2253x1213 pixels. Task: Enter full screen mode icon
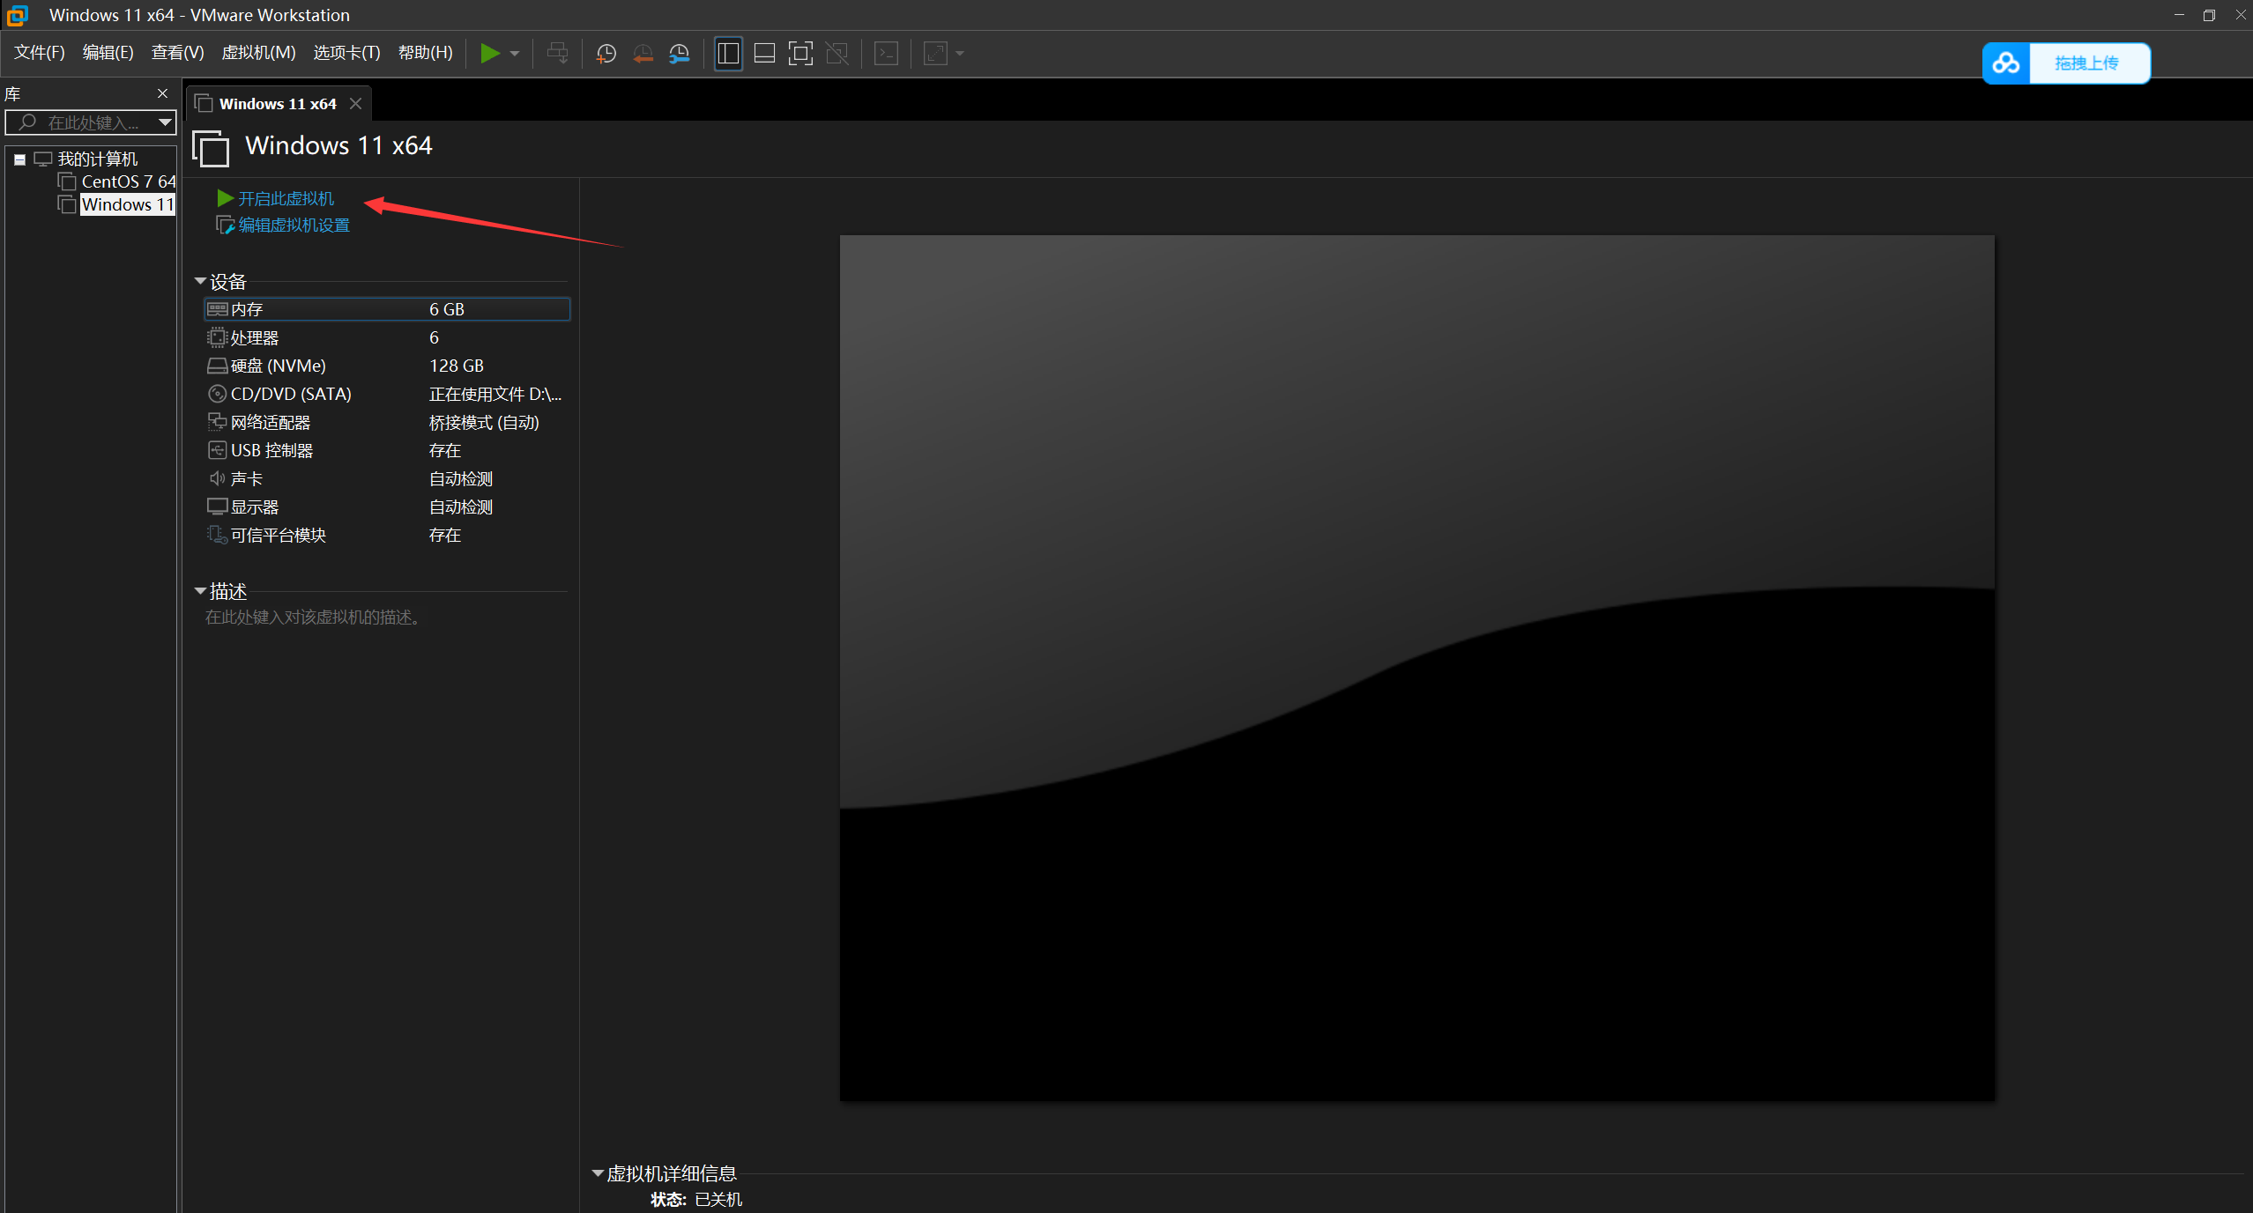click(x=800, y=54)
